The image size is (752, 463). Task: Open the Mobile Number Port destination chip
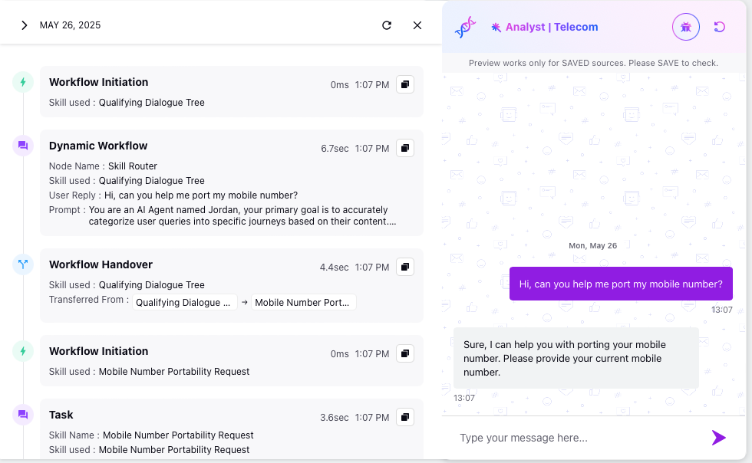click(304, 303)
